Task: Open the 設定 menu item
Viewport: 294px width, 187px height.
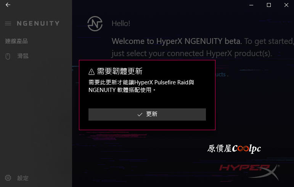Action: pyautogui.click(x=23, y=178)
